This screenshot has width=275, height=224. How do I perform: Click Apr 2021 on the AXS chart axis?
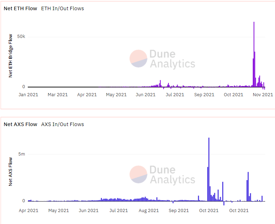click(28, 211)
